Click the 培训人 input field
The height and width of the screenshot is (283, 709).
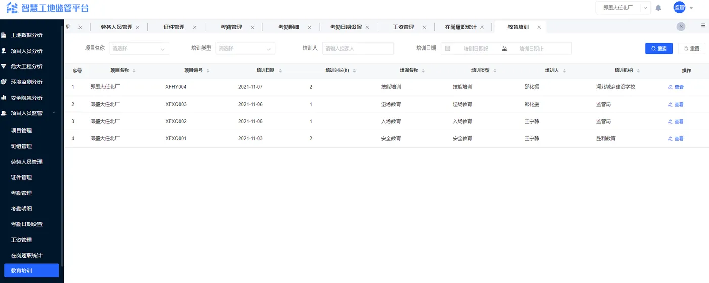pos(358,49)
